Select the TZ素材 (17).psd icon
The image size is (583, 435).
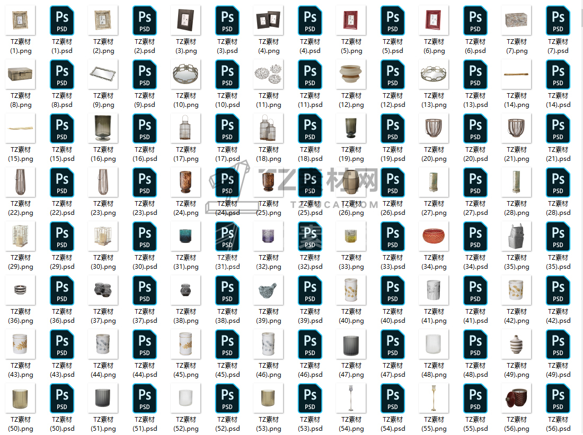pyautogui.click(x=227, y=129)
